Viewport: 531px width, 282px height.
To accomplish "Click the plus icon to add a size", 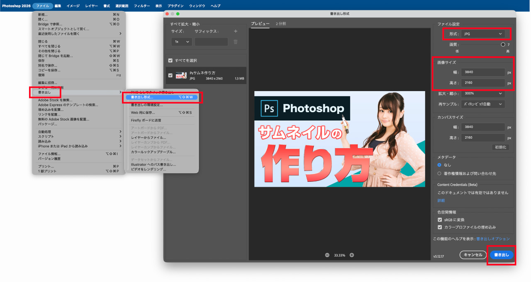I will (236, 31).
